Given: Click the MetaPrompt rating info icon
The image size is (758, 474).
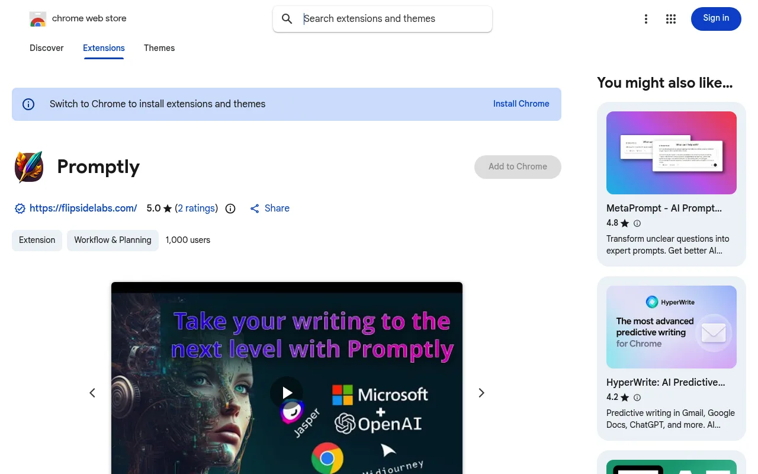Looking at the screenshot, I should click(x=637, y=223).
